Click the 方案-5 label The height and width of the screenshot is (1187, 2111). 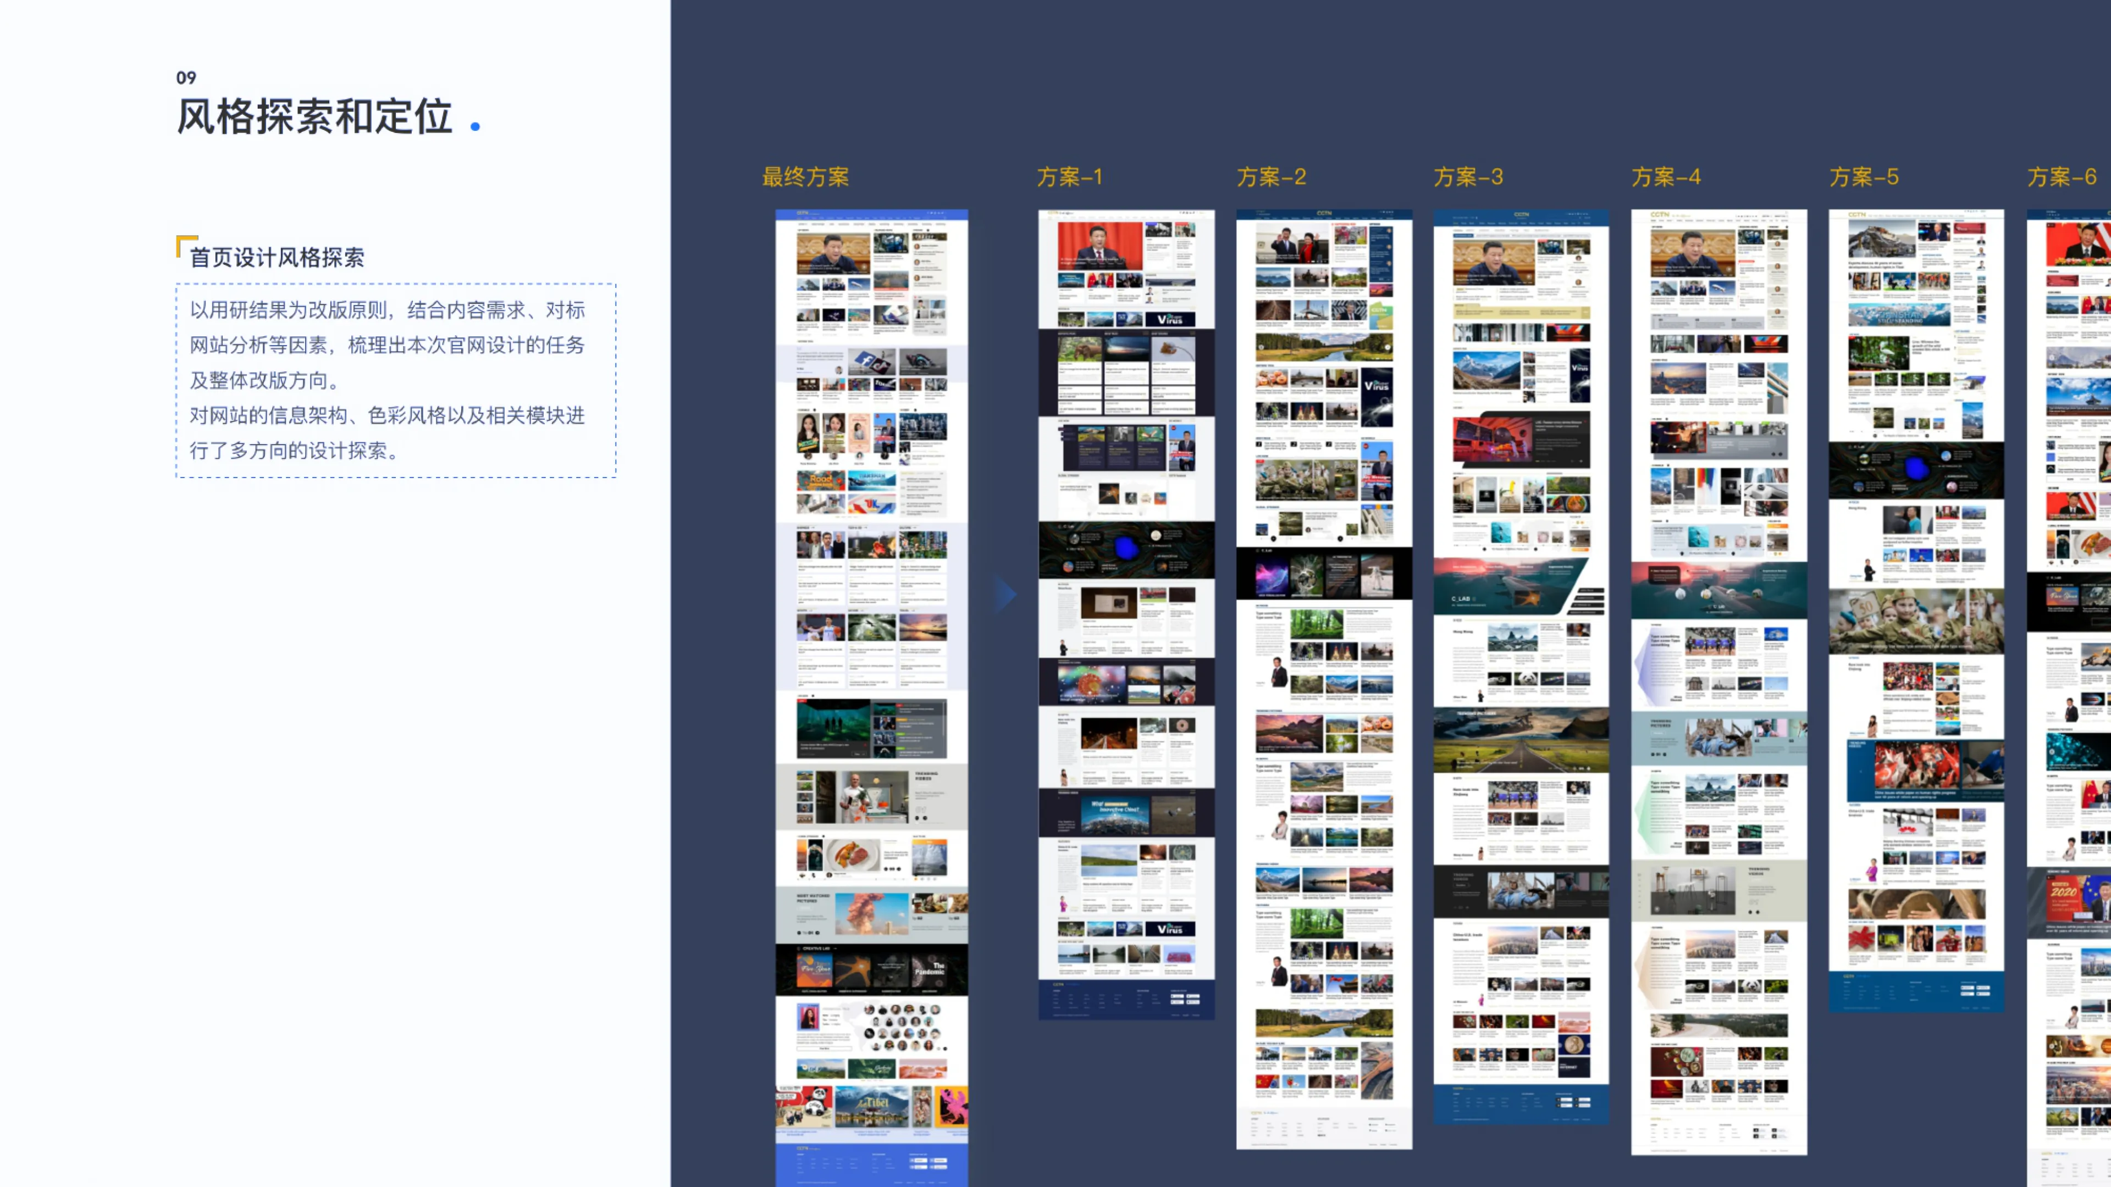(1864, 177)
